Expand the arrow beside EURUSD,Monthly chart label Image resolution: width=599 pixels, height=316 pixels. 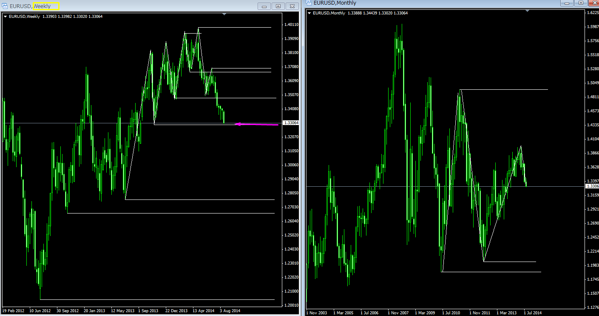(309, 13)
